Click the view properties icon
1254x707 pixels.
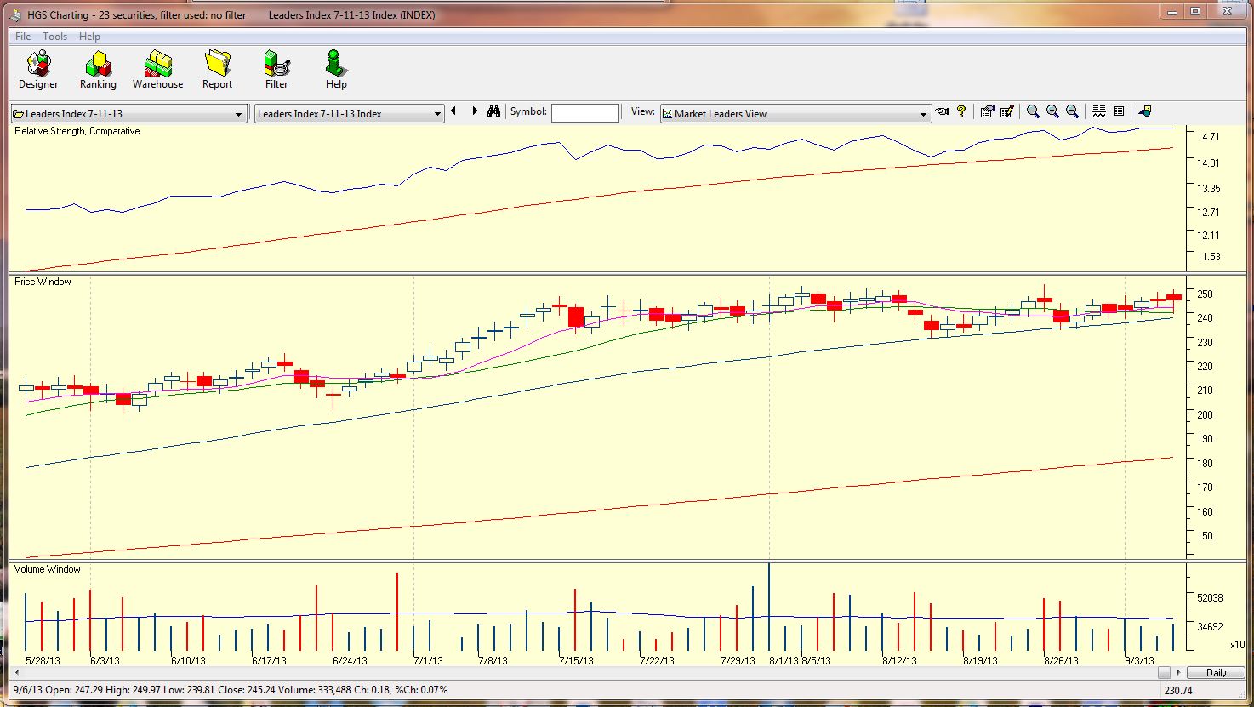(987, 111)
